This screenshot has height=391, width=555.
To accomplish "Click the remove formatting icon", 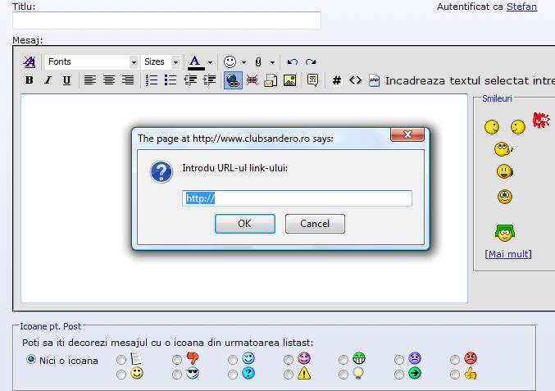I will pyautogui.click(x=30, y=61).
